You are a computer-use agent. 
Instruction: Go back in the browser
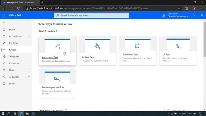(x=5, y=8)
